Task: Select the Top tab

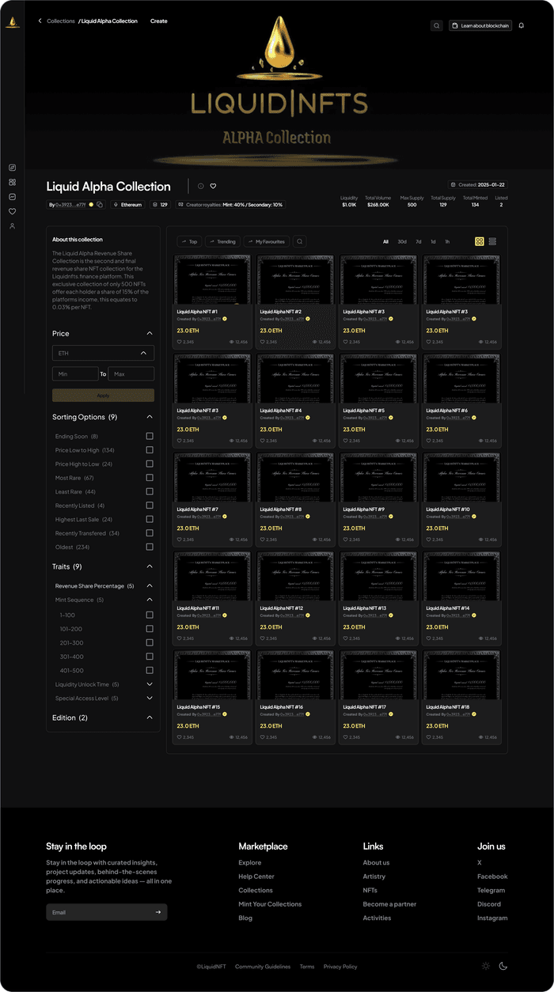Action: 189,241
